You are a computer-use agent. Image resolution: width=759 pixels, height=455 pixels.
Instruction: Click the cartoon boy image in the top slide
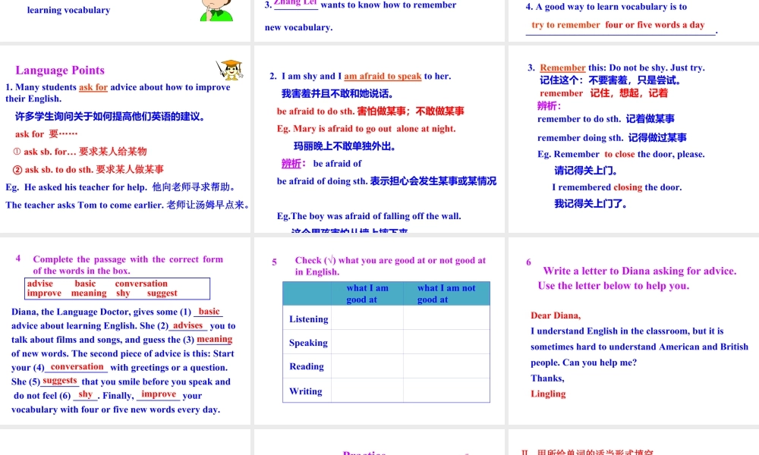click(x=216, y=10)
